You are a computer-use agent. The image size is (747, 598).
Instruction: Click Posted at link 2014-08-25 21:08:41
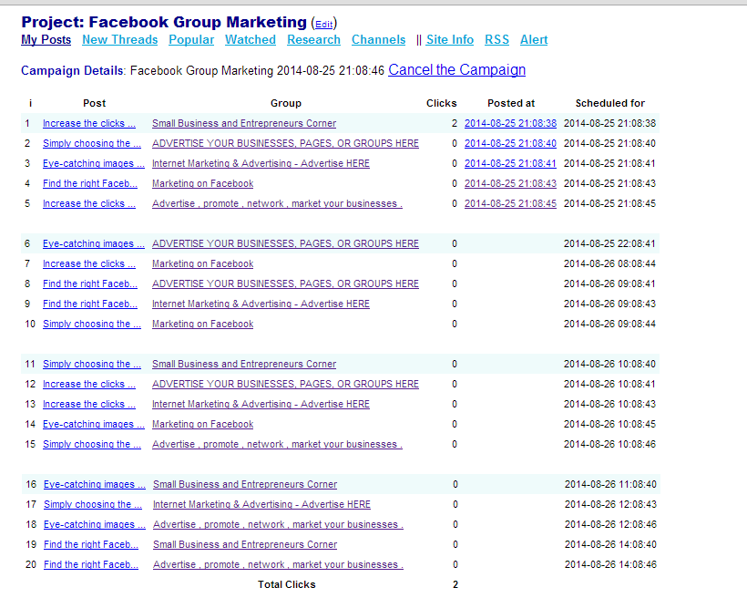click(x=510, y=163)
